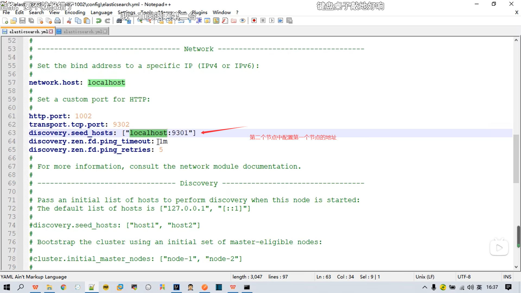Click the video play overlay button

499,247
